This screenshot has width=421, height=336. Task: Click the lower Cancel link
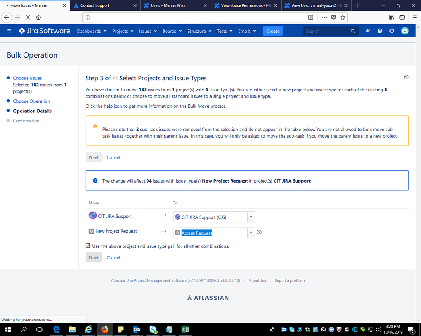[113, 257]
